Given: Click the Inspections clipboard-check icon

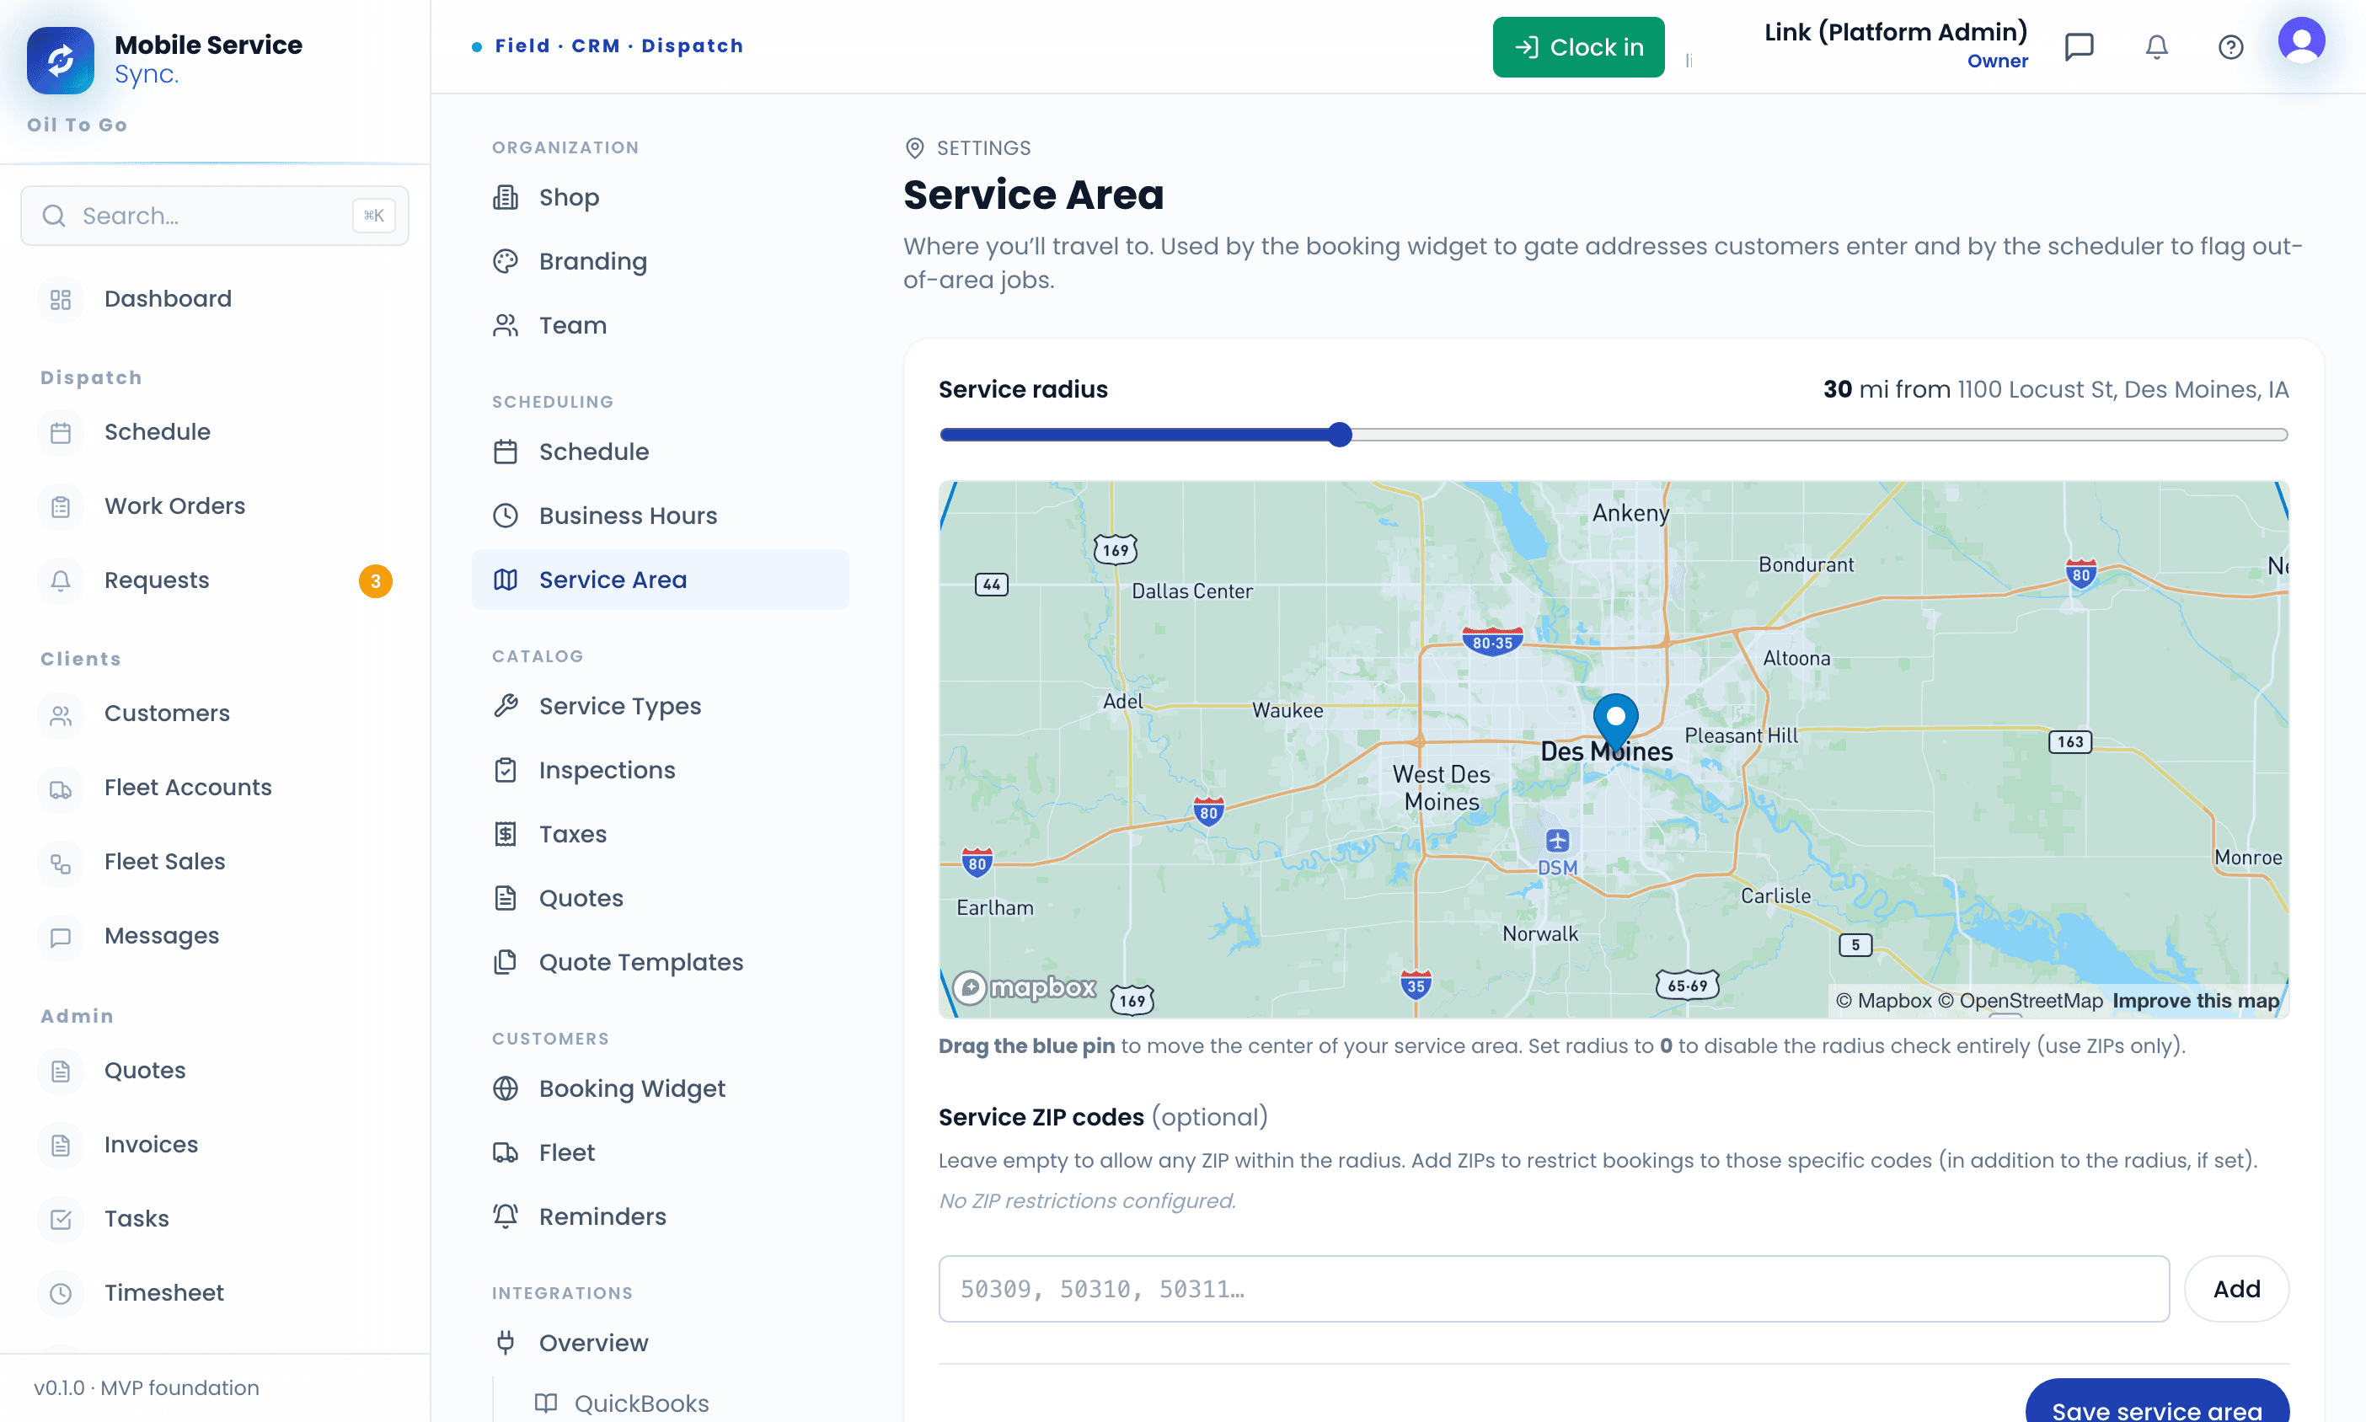Looking at the screenshot, I should (505, 771).
